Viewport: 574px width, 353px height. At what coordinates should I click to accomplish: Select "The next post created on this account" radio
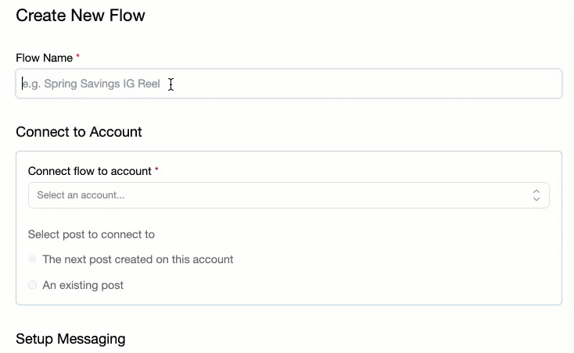tap(33, 259)
